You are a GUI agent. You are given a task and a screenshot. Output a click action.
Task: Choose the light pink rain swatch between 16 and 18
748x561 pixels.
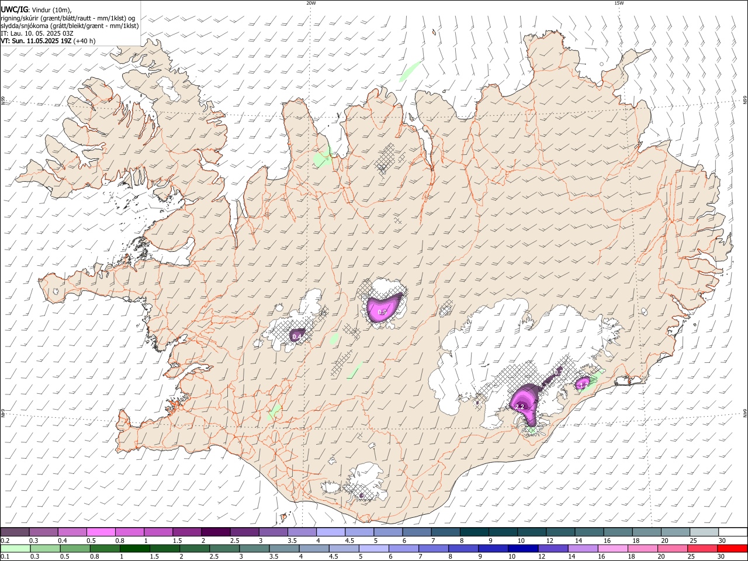coord(612,548)
